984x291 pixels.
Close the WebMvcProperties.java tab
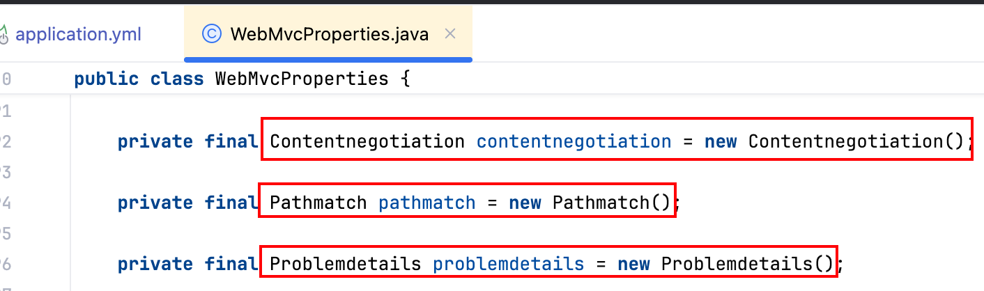point(450,33)
